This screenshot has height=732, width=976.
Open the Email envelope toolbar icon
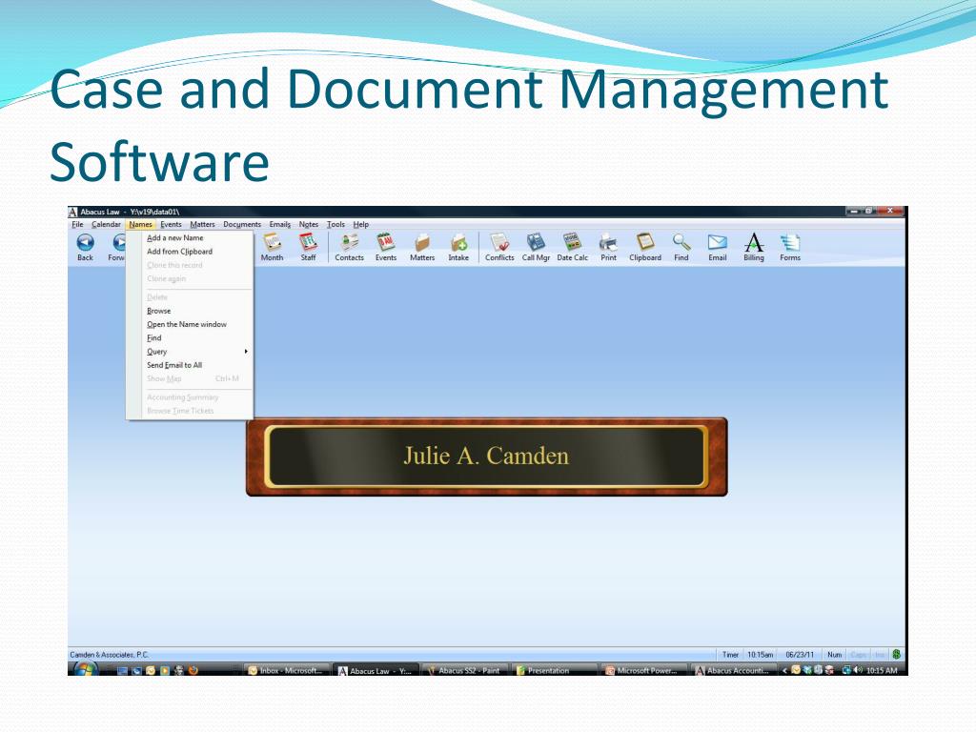(x=718, y=243)
